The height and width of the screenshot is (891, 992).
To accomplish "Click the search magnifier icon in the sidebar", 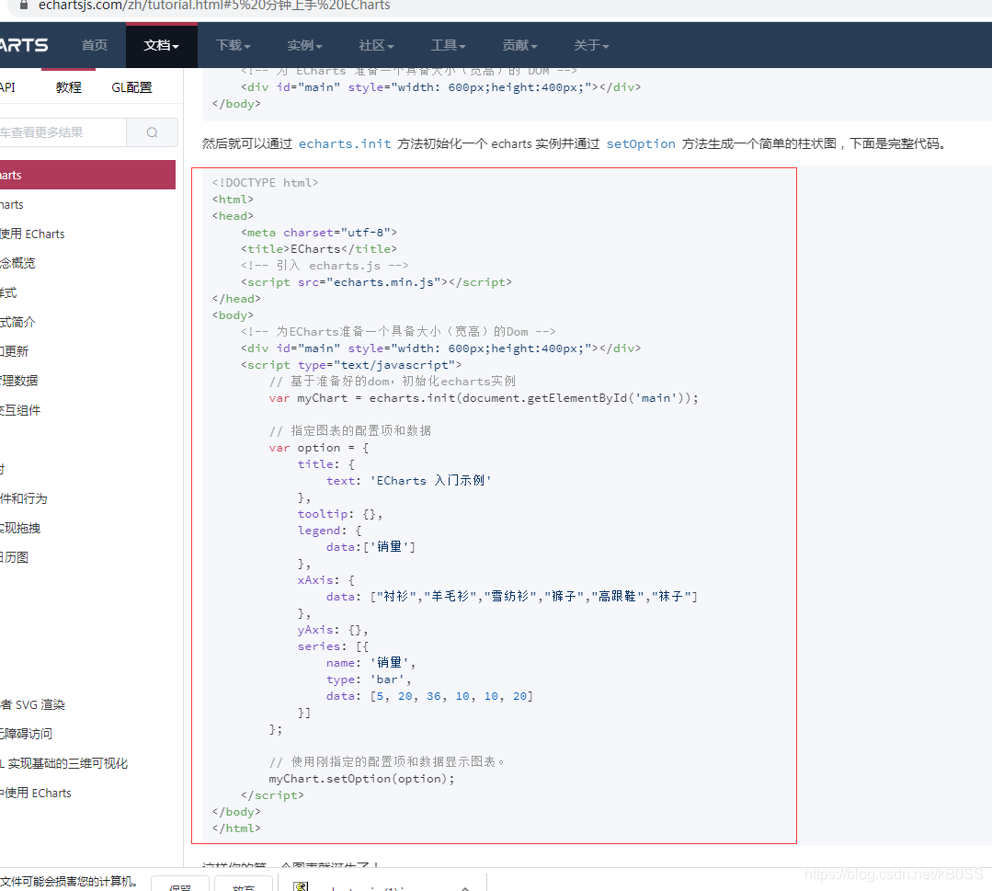I will click(152, 132).
